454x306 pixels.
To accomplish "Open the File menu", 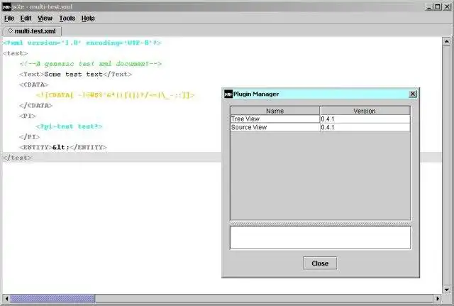I will coord(9,18).
